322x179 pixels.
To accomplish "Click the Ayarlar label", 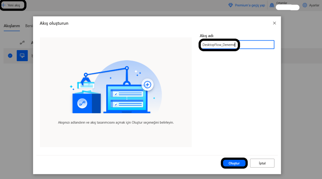I will 314,5.
